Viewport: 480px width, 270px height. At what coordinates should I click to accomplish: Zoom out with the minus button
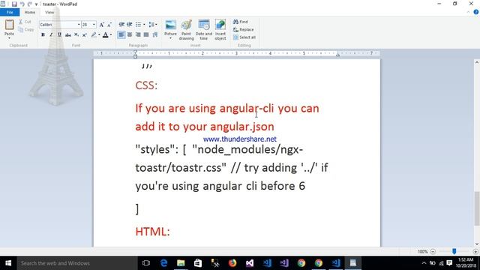[x=433, y=252]
